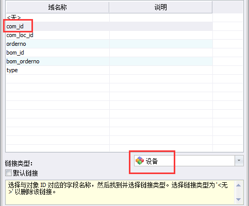Image resolution: width=249 pixels, height=206 pixels.
Task: Click the yellow help description text box
Action: click(120, 192)
